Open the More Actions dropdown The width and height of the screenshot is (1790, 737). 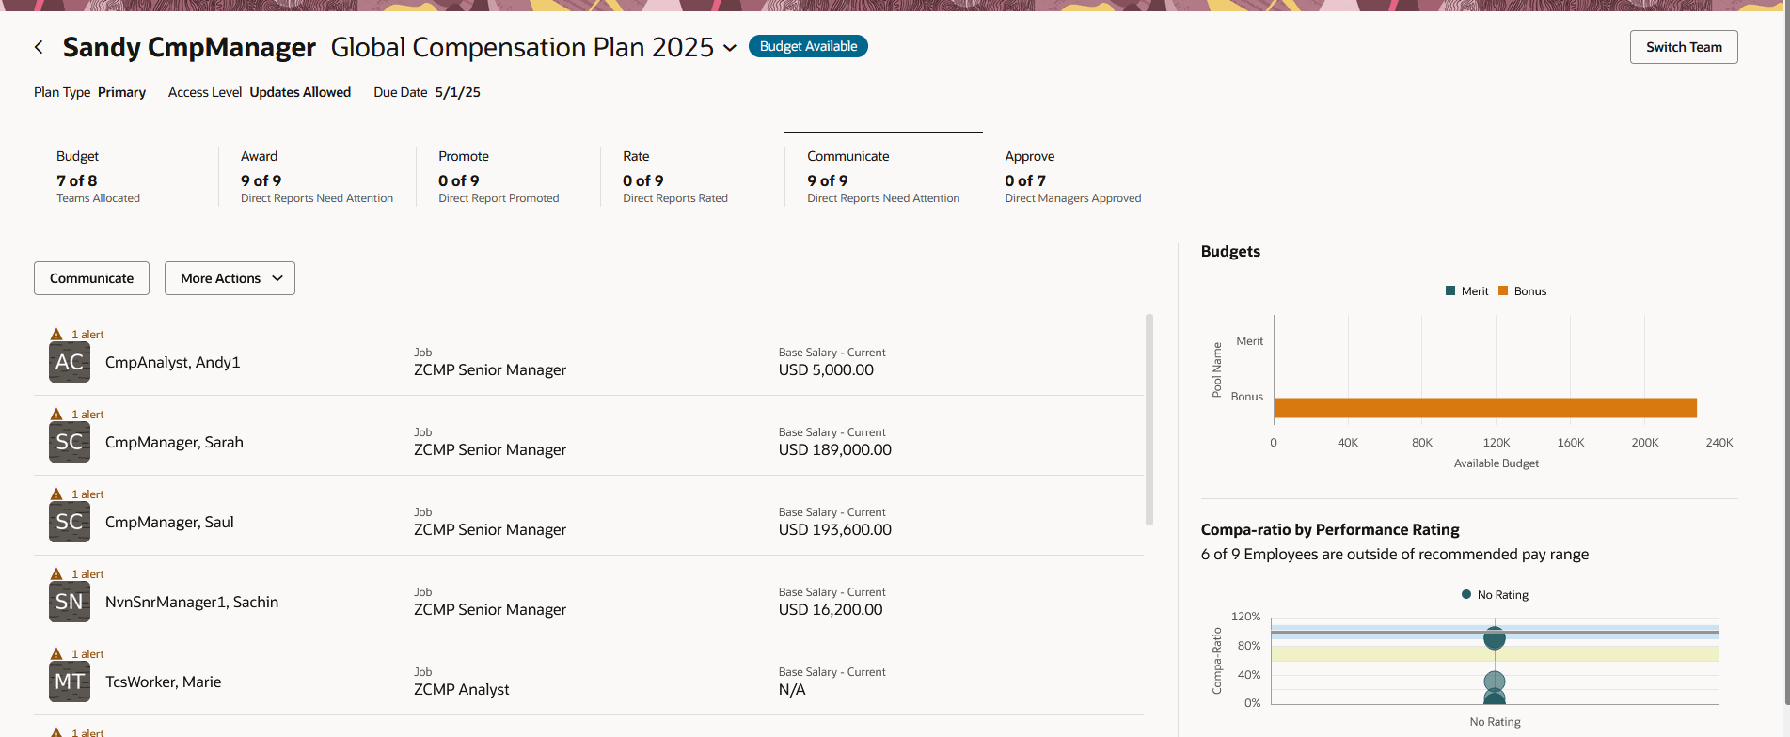pyautogui.click(x=230, y=278)
